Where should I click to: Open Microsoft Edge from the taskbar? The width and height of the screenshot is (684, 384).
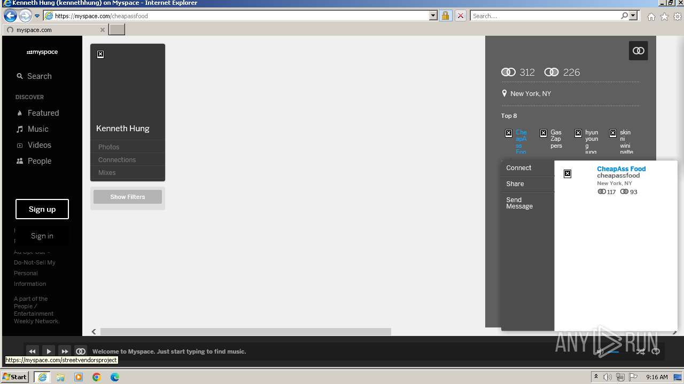(x=115, y=377)
